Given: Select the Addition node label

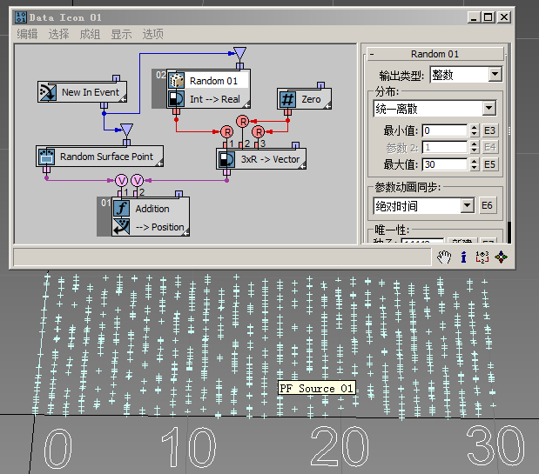Looking at the screenshot, I should 152,209.
